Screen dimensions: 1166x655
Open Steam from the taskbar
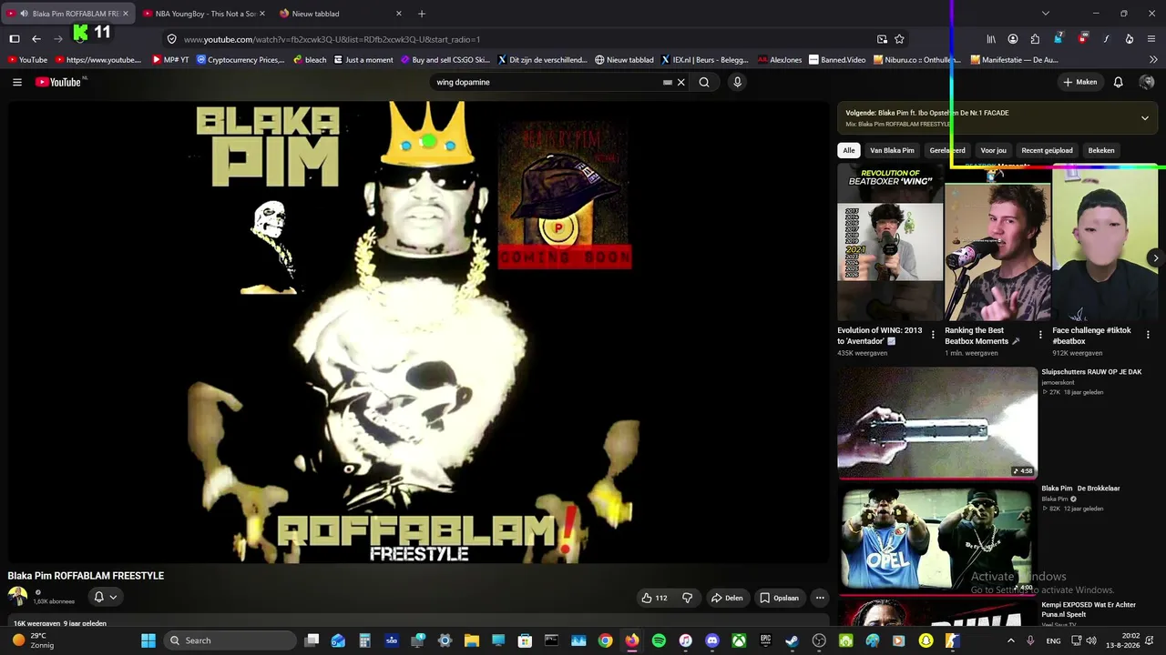click(793, 640)
